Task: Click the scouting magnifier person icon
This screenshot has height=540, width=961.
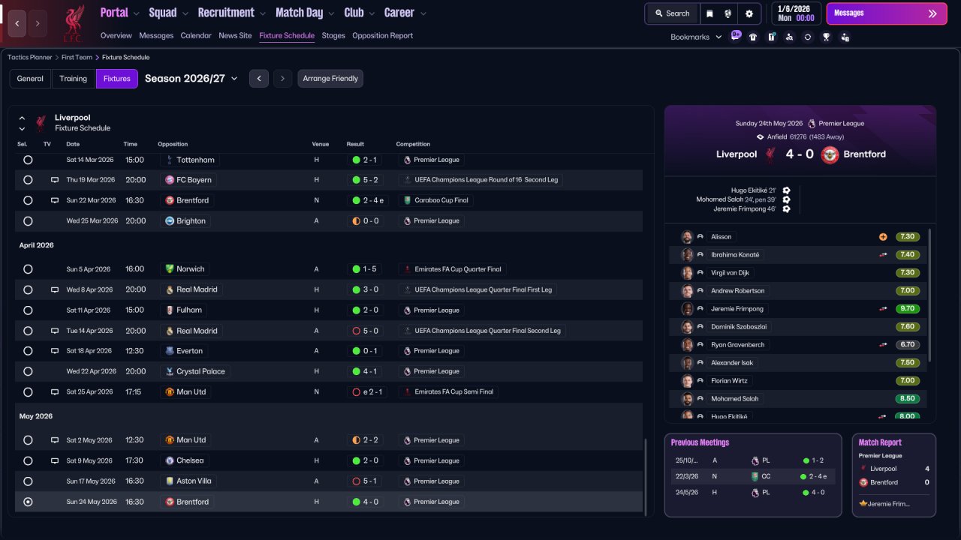Action: click(789, 37)
